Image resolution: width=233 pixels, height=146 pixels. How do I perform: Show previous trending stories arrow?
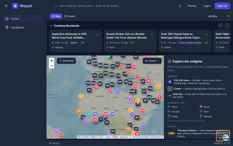[221, 26]
